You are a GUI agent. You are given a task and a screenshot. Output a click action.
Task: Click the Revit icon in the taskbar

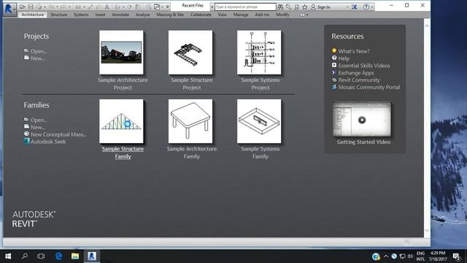(x=92, y=256)
